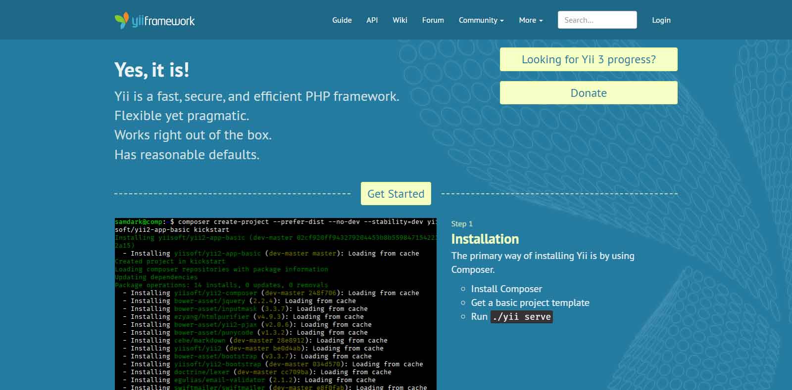Open 'Looking for Yii 3 progress?' button

pos(589,59)
